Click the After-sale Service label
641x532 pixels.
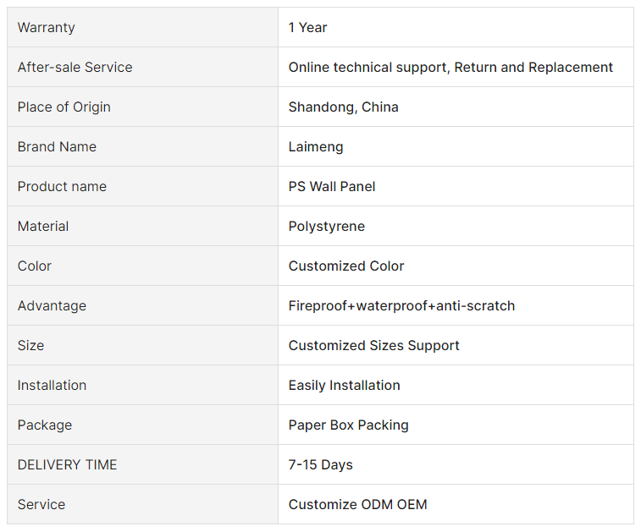[75, 68]
